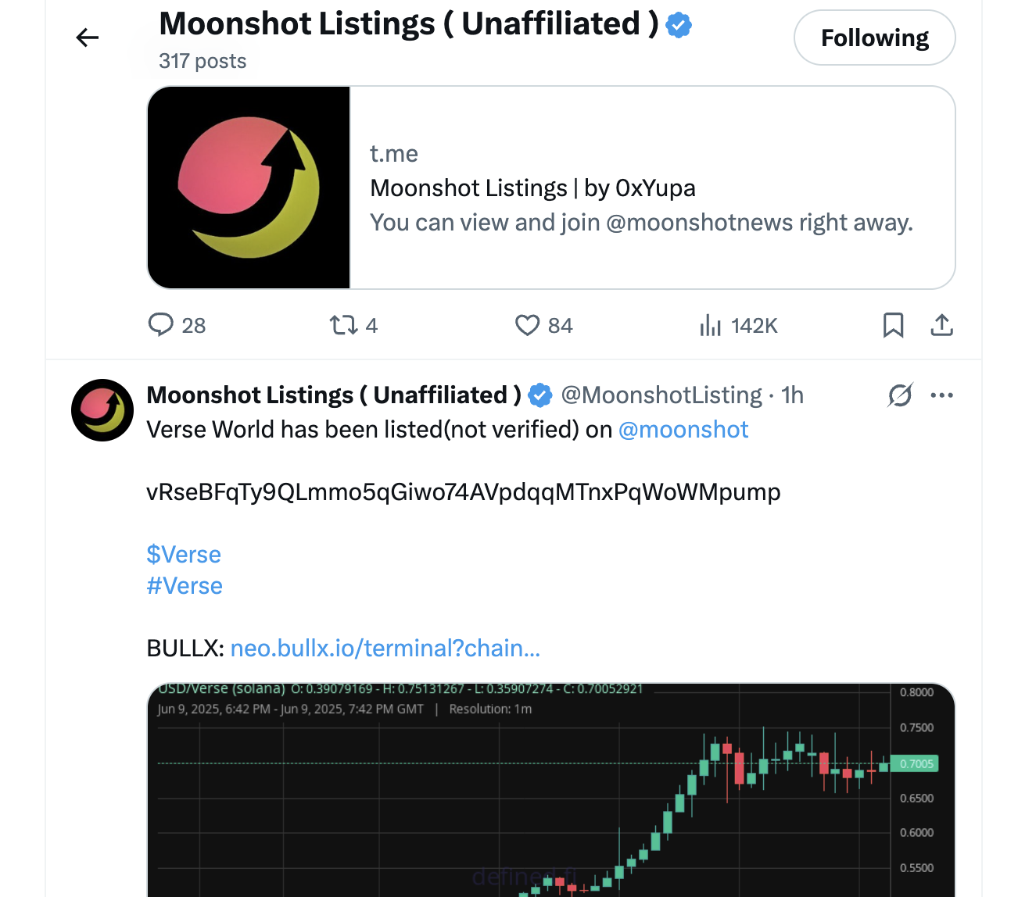Open the neo.bullx.io terminal link
Screen dimensions: 1018x897
385,649
